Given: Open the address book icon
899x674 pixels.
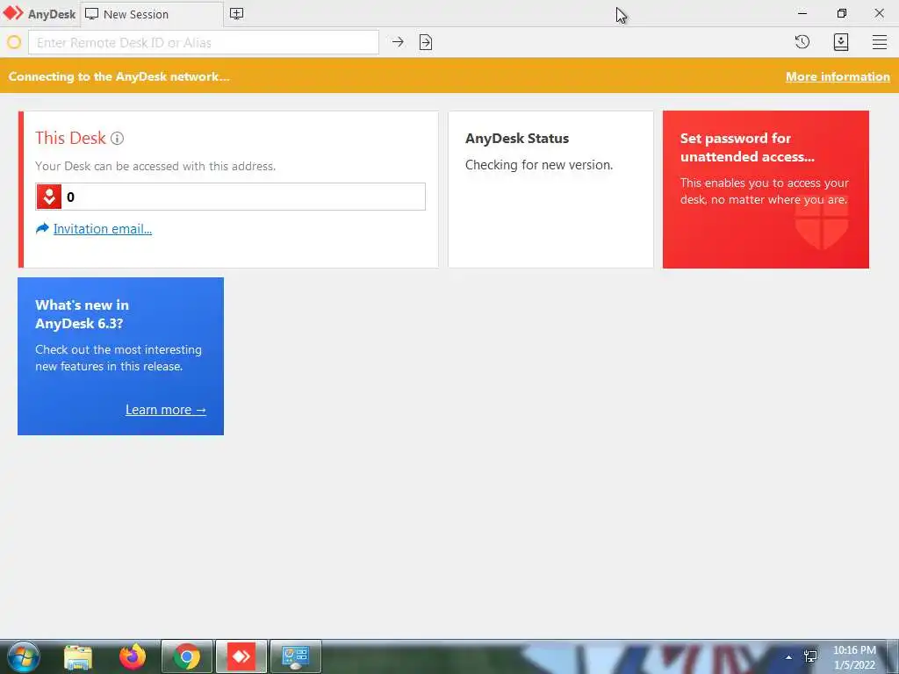Looking at the screenshot, I should 841,42.
